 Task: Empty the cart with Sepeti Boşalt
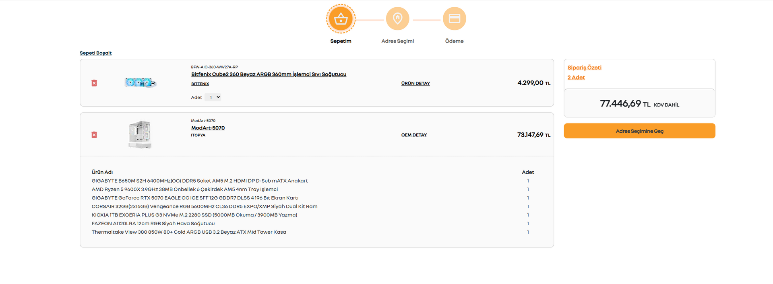95,53
